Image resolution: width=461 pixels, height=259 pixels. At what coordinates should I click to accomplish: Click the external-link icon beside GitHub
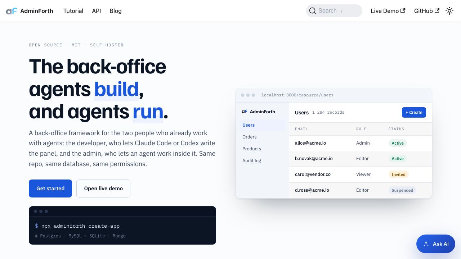pos(437,10)
